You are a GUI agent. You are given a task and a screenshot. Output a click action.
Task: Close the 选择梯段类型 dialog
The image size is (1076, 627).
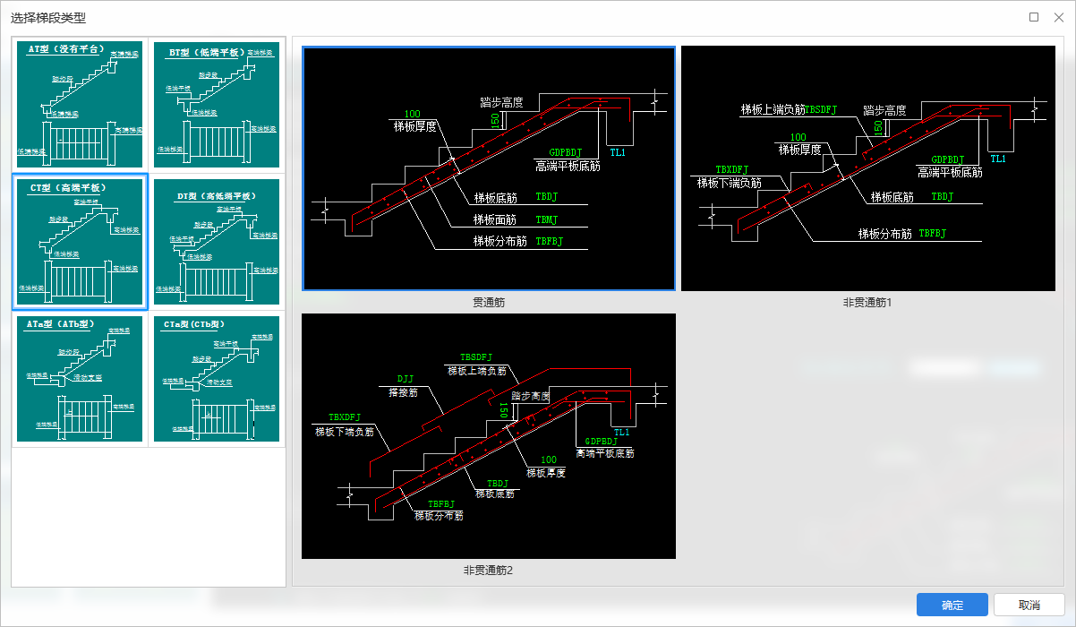(x=1058, y=17)
